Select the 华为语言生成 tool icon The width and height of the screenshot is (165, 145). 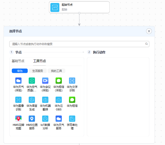tap(32, 100)
